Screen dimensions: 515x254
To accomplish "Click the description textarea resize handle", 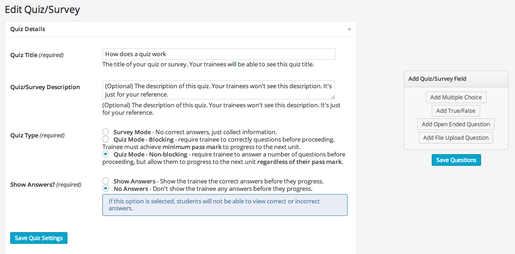I will (333, 97).
